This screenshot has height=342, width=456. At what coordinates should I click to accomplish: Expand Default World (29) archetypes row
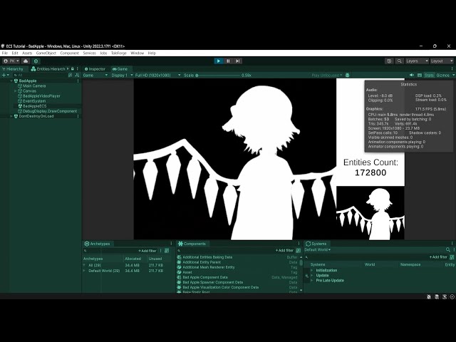coord(84,271)
